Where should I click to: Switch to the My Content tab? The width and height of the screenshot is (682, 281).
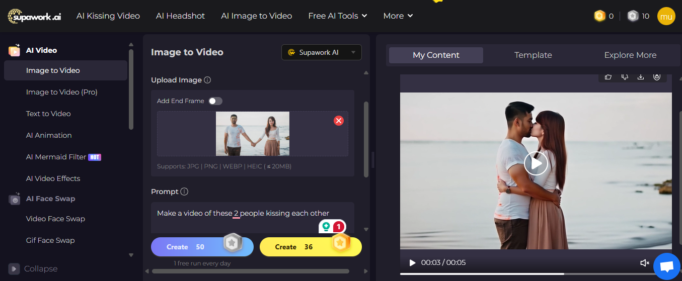click(436, 55)
